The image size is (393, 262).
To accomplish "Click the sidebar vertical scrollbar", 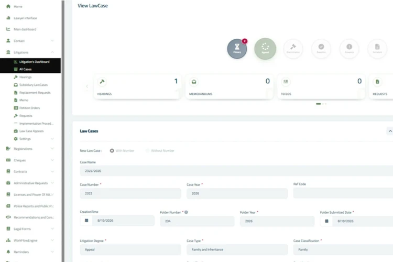I will click(x=63, y=131).
